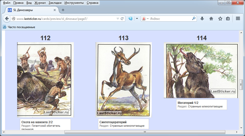Bookmark this page with the star icon
Viewport: 245px width, 136px height.
pyautogui.click(x=220, y=19)
